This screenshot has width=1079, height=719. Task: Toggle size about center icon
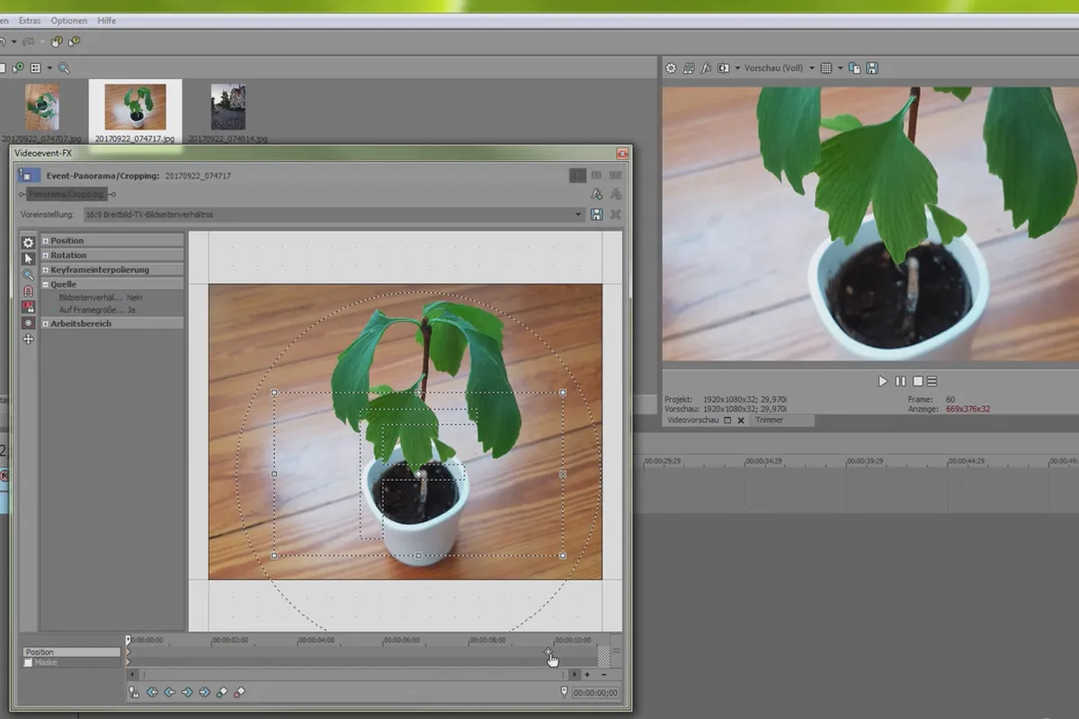pyautogui.click(x=28, y=323)
